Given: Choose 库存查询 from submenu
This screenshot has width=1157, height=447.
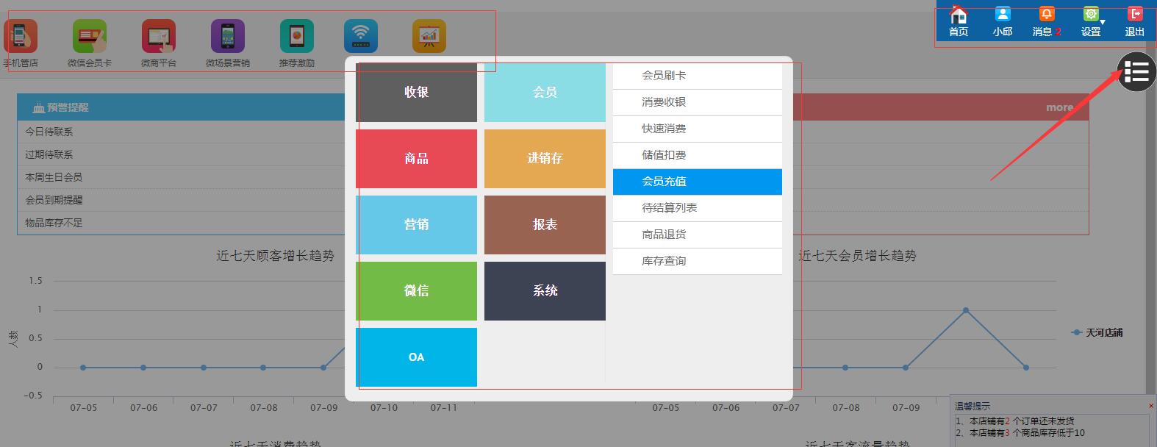Looking at the screenshot, I should tap(698, 261).
